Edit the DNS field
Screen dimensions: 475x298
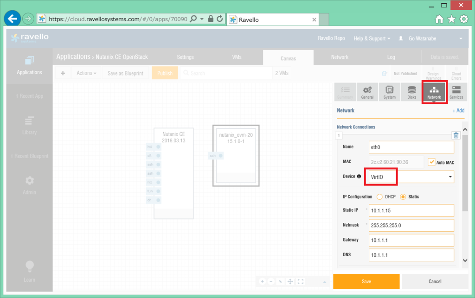click(411, 255)
